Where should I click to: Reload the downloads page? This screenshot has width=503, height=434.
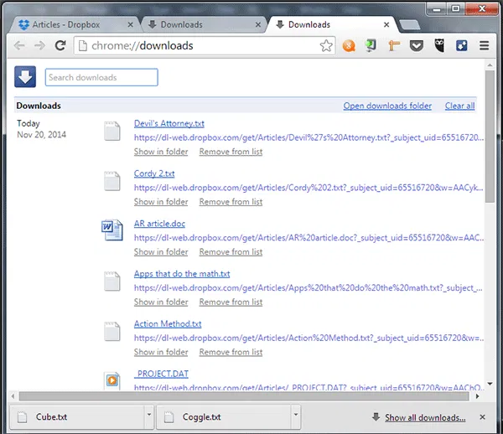tap(60, 46)
